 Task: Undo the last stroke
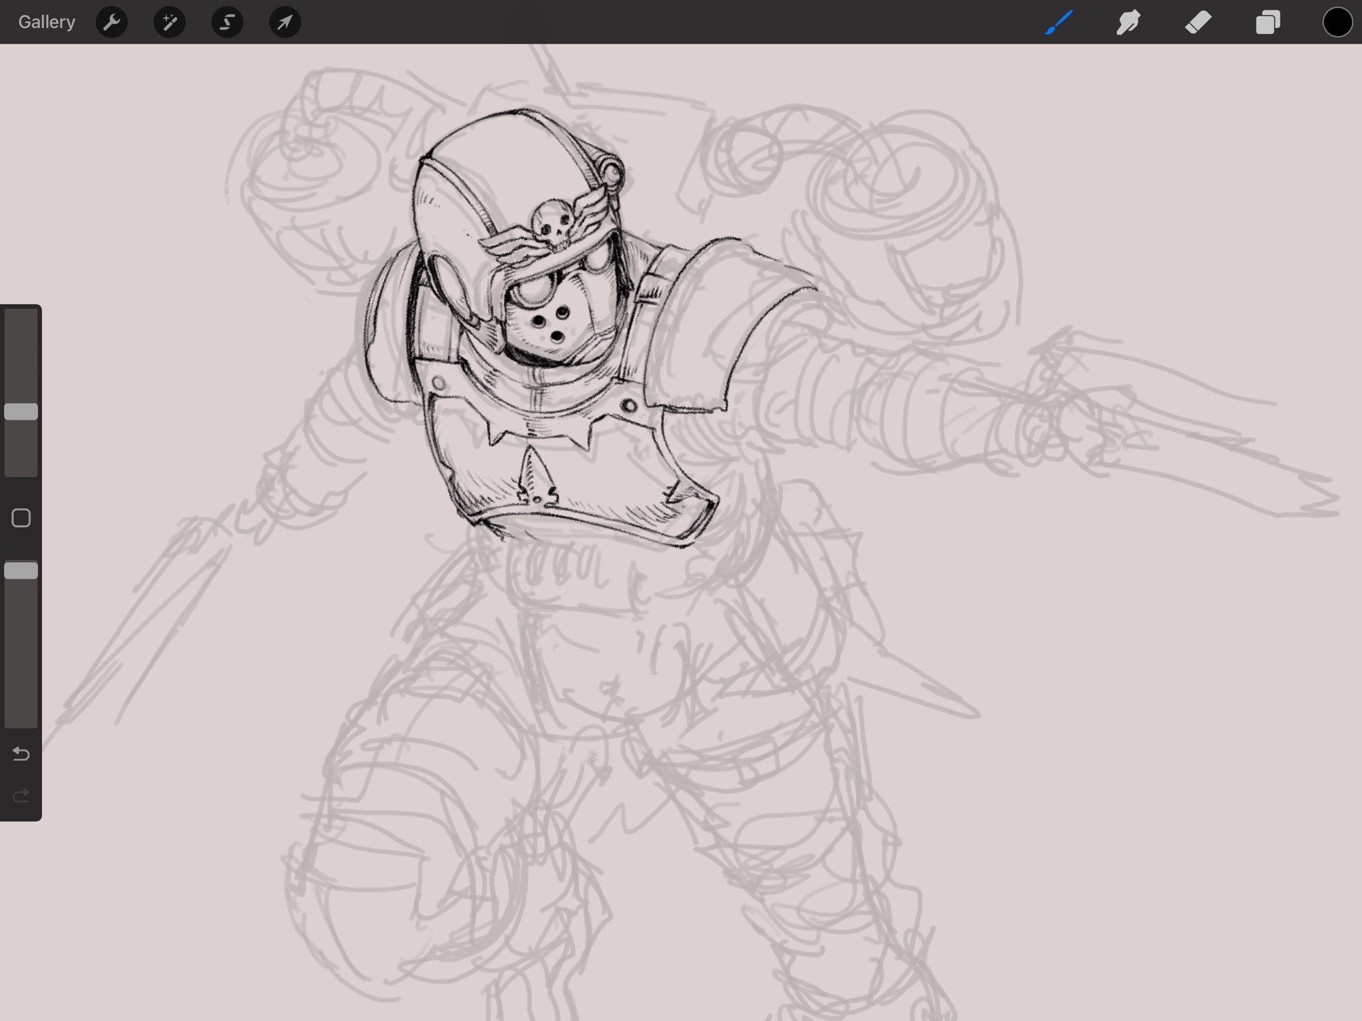point(21,754)
